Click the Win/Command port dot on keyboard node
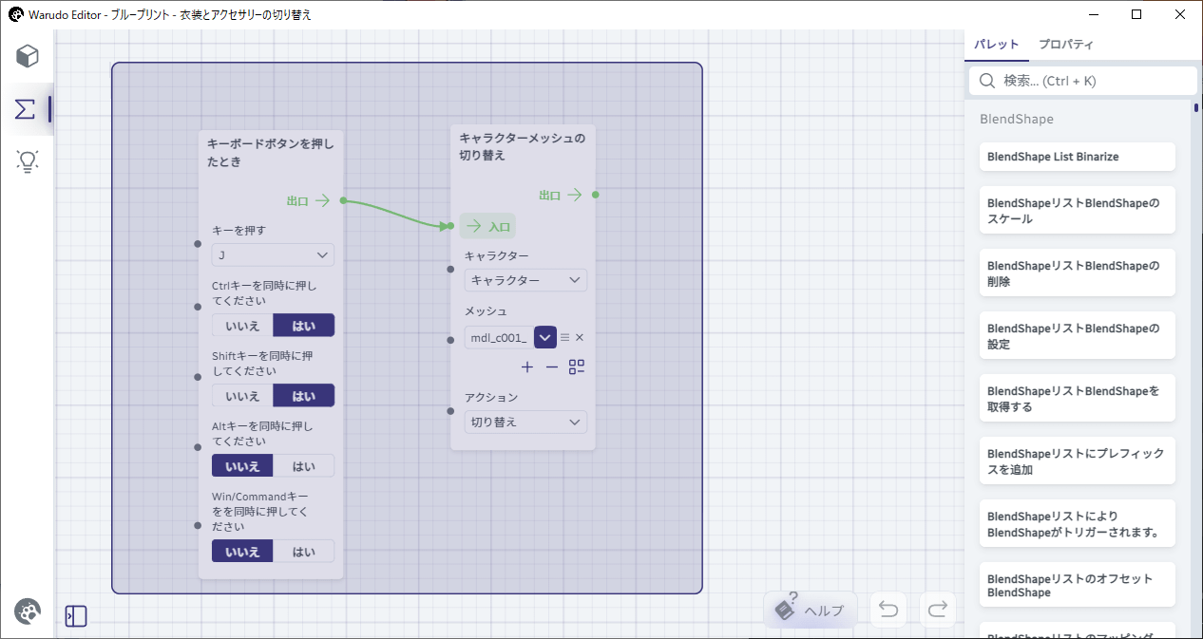Image resolution: width=1203 pixels, height=639 pixels. [x=198, y=525]
